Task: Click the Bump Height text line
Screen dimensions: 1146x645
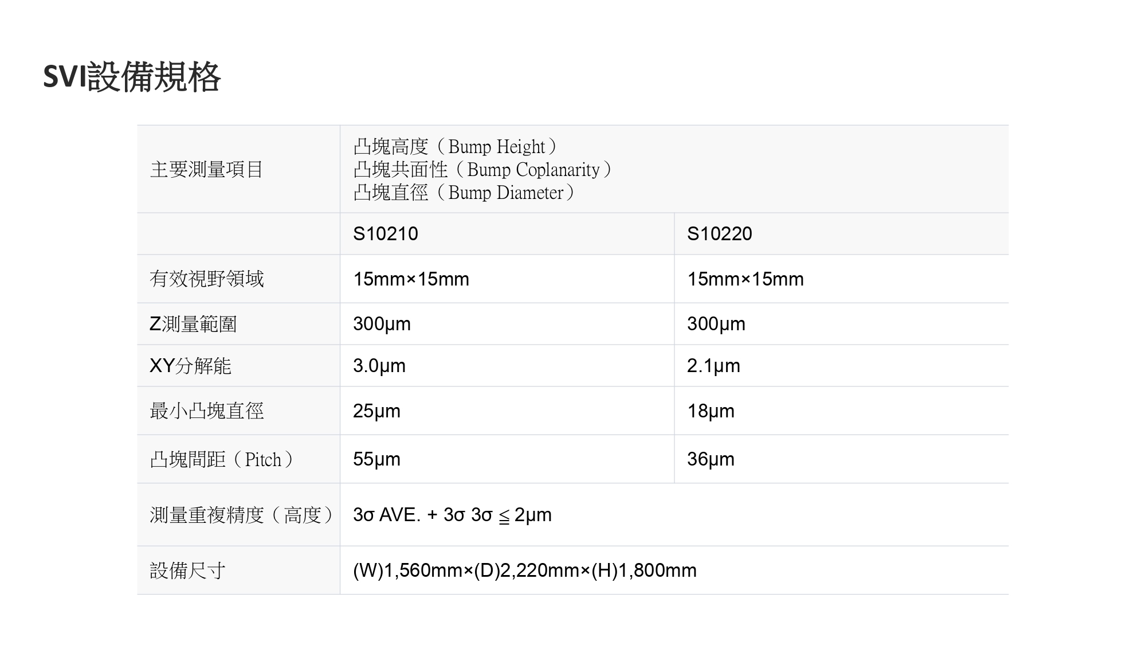Action: [x=455, y=147]
